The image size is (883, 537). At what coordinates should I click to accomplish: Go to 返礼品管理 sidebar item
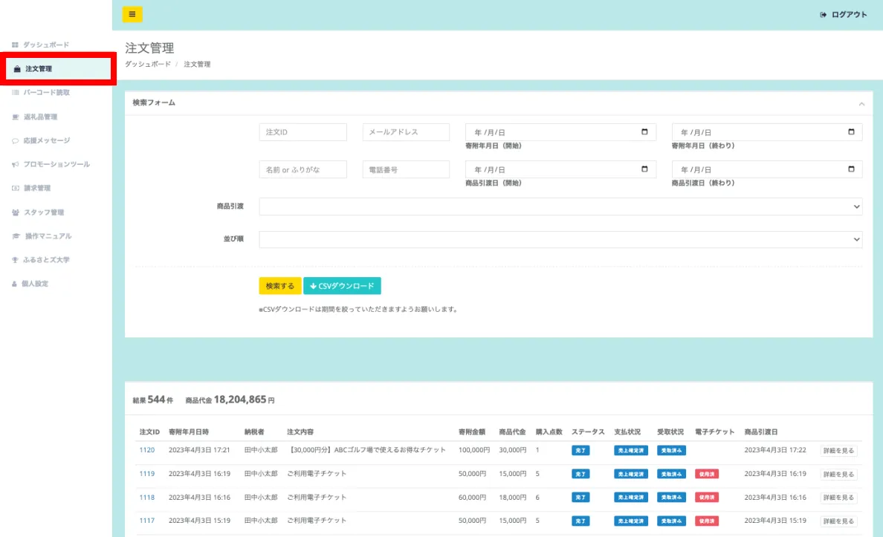pyautogui.click(x=40, y=117)
